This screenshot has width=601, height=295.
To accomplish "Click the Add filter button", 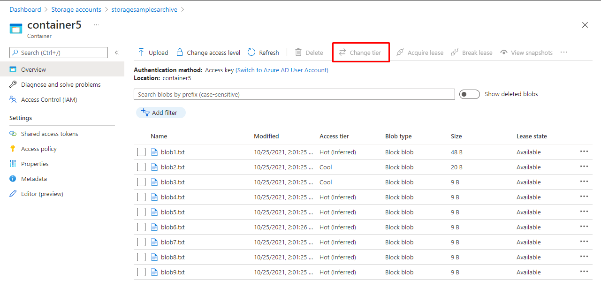I will [x=160, y=113].
